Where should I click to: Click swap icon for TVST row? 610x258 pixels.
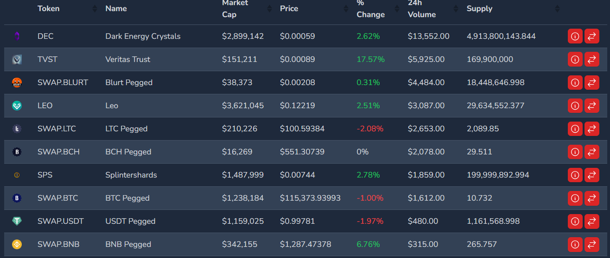pos(591,59)
